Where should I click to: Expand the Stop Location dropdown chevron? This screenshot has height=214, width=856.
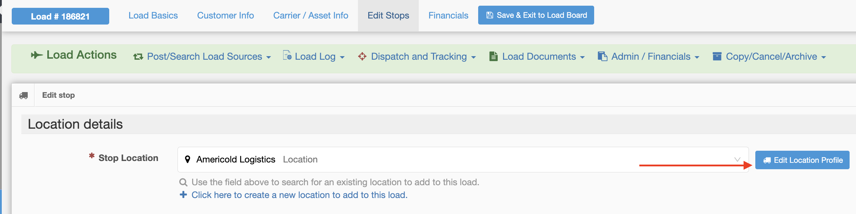[x=737, y=159]
